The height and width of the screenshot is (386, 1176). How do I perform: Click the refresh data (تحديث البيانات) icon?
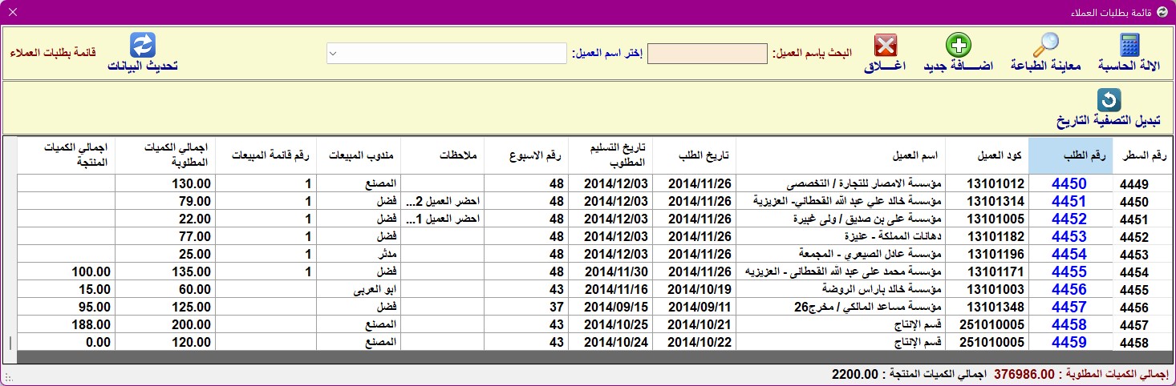pos(143,45)
